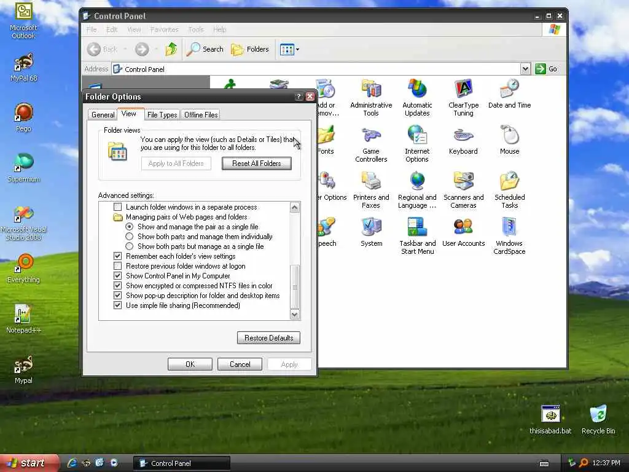
Task: Uncheck Remember each folder's view settings
Action: coord(117,256)
